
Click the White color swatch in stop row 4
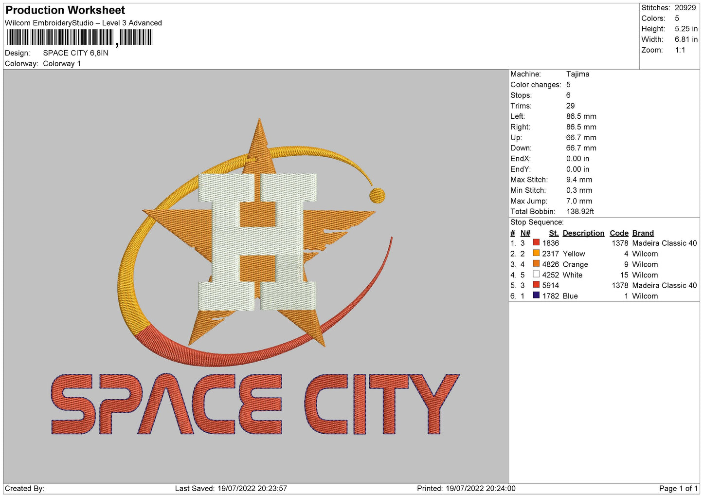[536, 275]
